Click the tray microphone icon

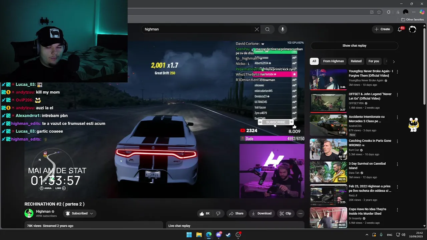coord(381,235)
